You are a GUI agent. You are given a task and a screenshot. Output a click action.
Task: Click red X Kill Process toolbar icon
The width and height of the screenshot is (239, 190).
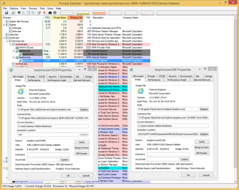[x=44, y=13]
